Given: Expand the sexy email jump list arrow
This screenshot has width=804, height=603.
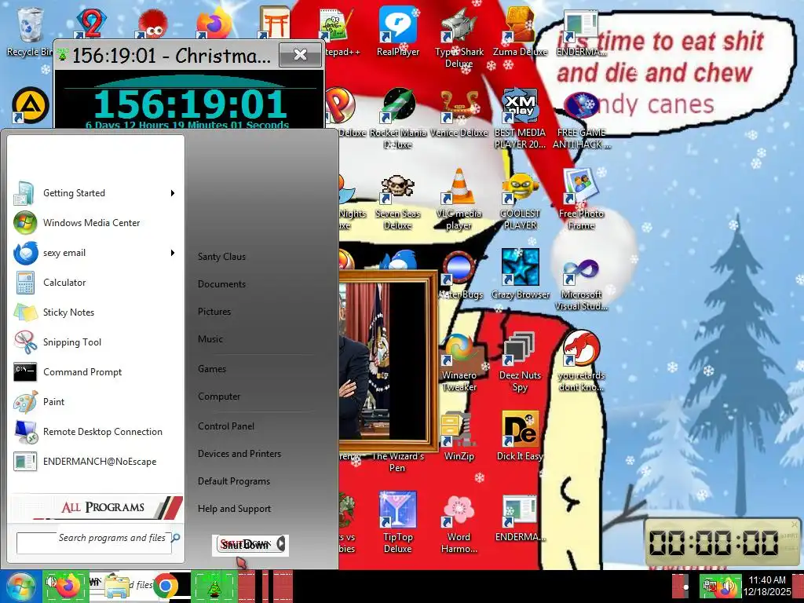Looking at the screenshot, I should point(173,253).
